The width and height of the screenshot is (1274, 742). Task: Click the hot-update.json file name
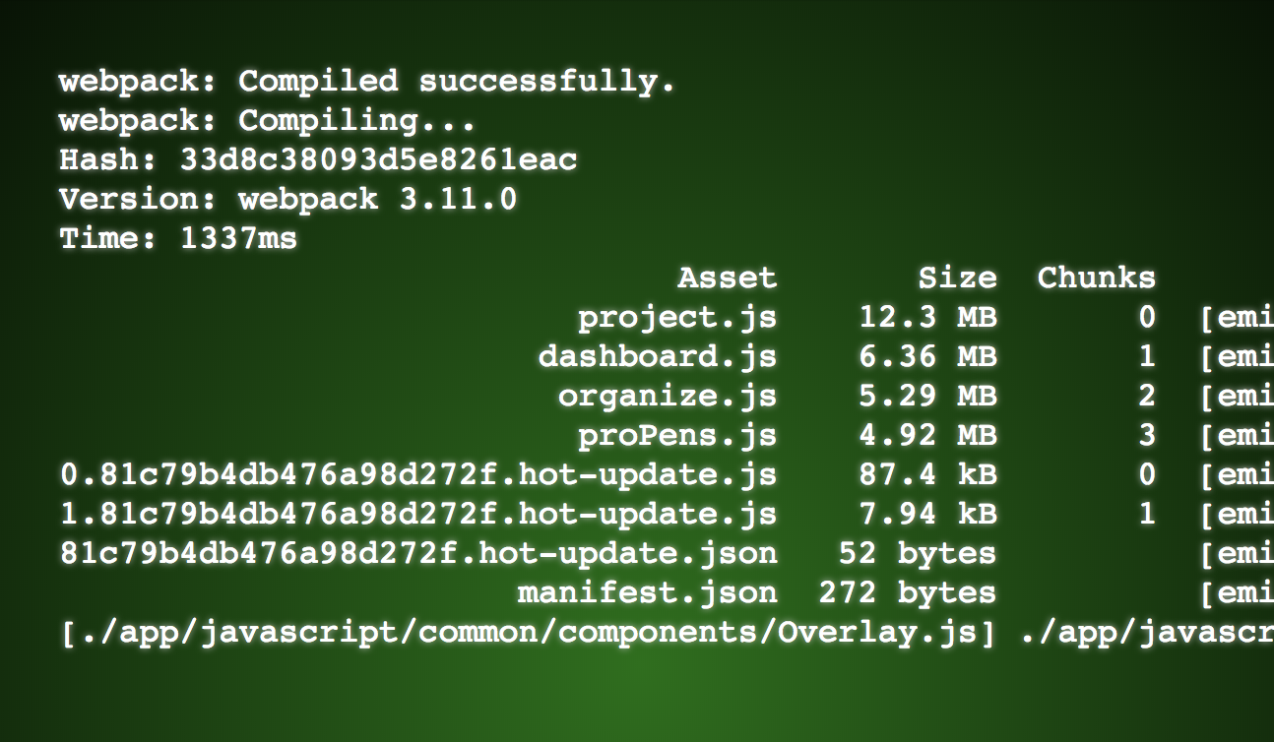418,553
